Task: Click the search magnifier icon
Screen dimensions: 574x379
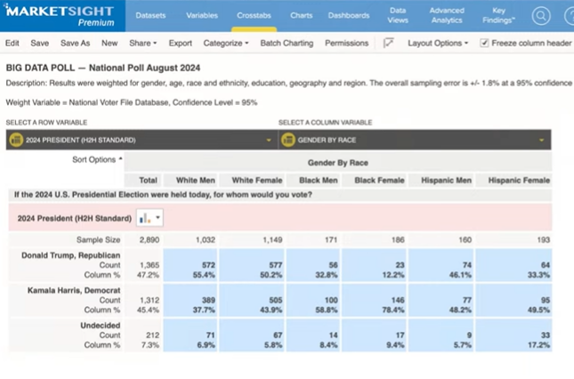Action: [x=541, y=16]
